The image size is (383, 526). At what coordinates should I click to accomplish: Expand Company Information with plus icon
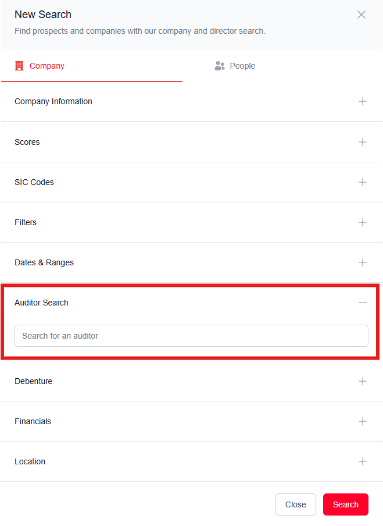click(x=363, y=101)
